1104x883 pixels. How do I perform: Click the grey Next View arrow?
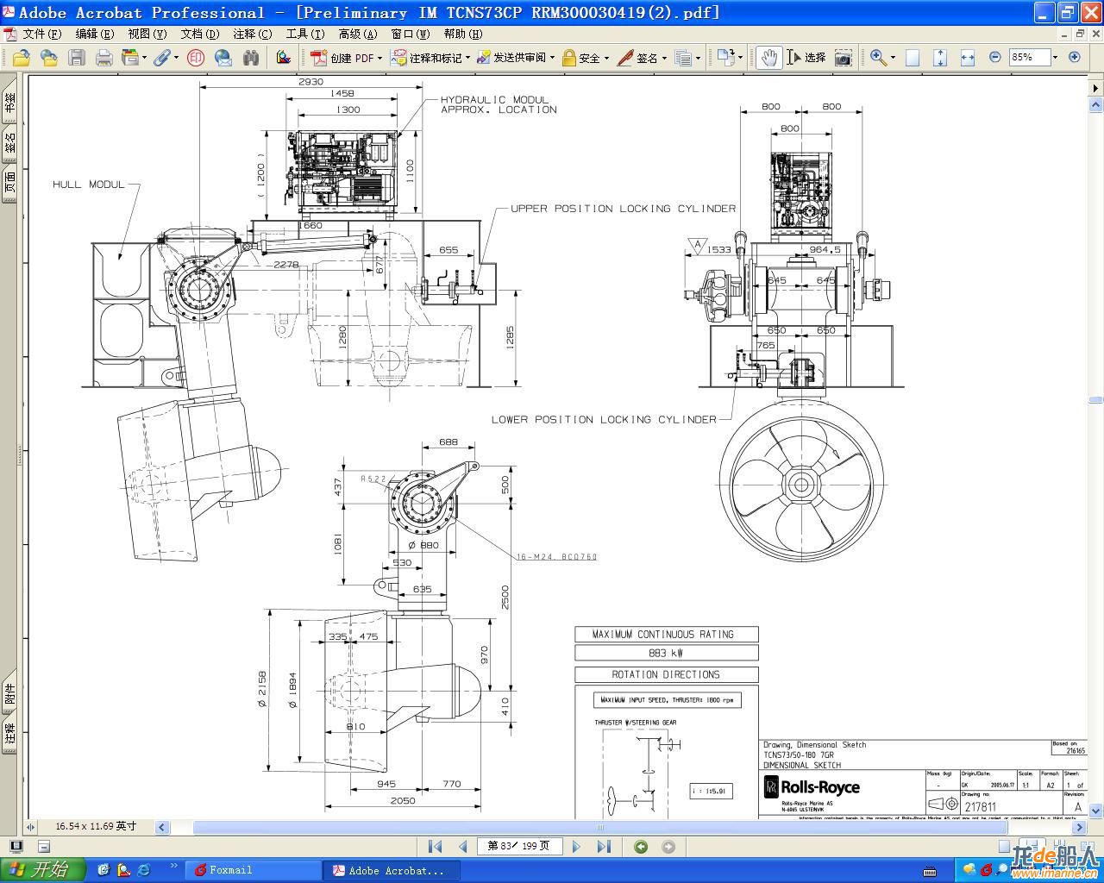(668, 847)
